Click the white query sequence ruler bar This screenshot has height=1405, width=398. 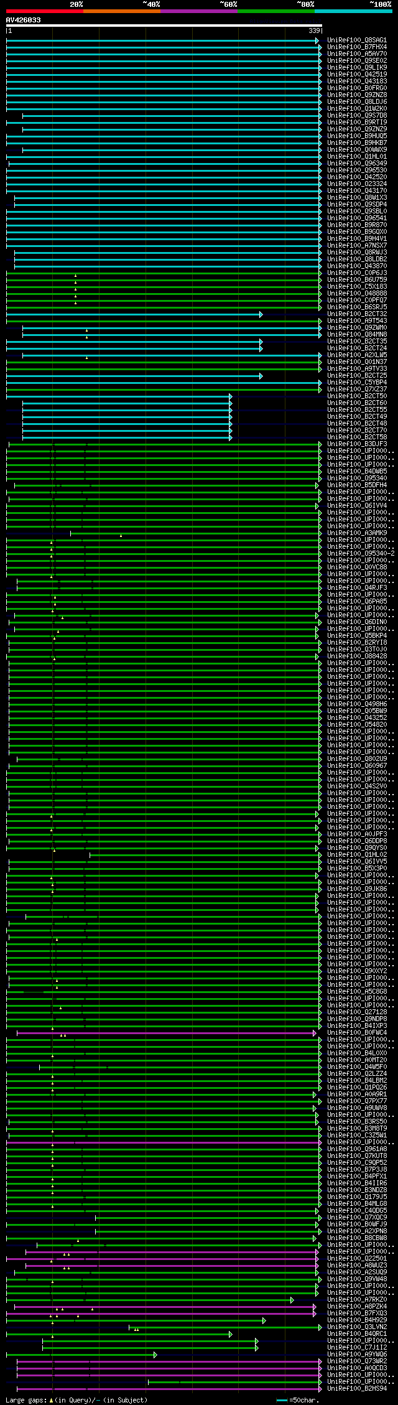[164, 26]
